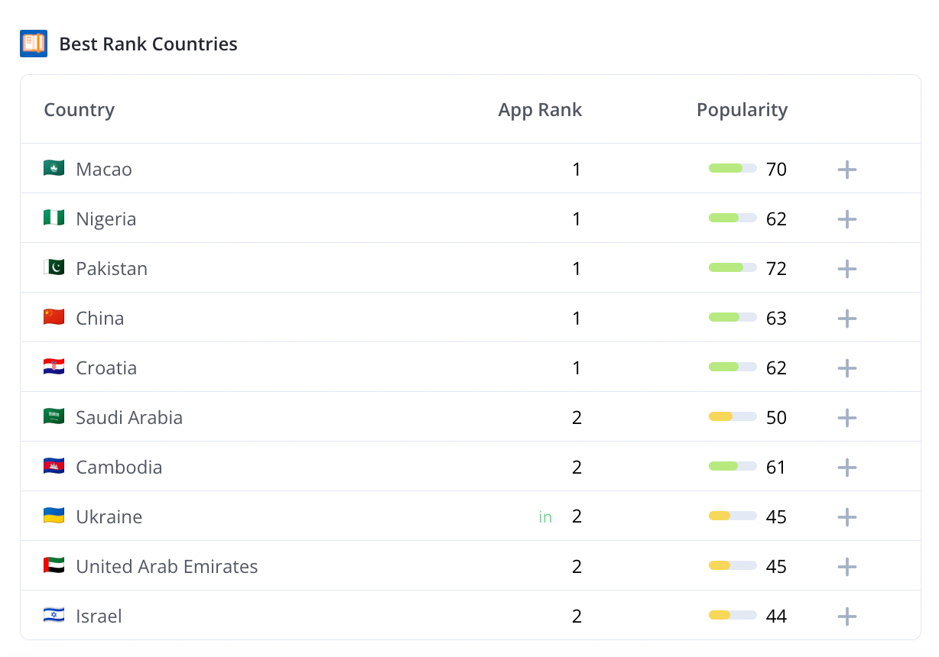Expand the United Arab Emirates row
Screen dimensions: 939x657
pyautogui.click(x=846, y=567)
